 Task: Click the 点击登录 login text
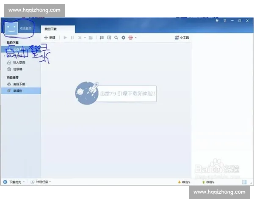[25, 28]
